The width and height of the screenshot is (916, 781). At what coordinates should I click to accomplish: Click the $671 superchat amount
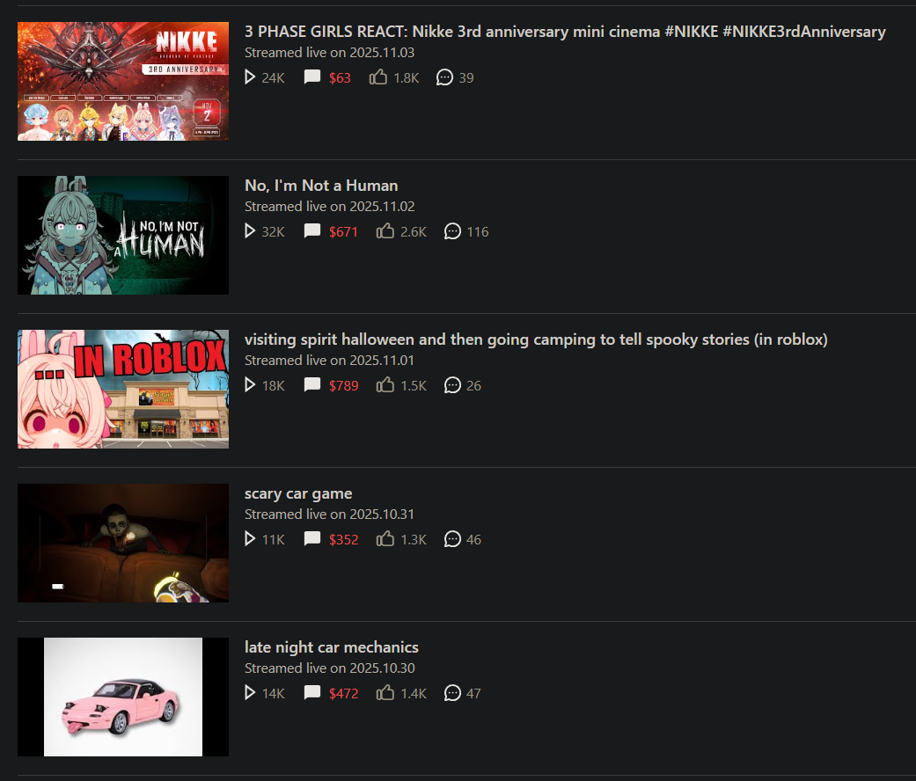pyautogui.click(x=343, y=231)
